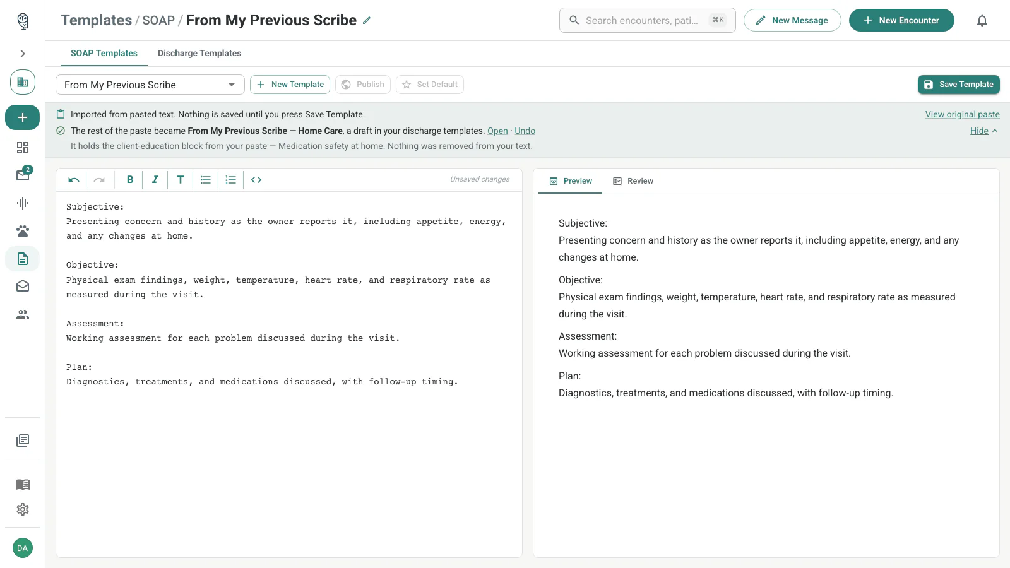
Task: Click the text style T button
Action: coord(181,180)
